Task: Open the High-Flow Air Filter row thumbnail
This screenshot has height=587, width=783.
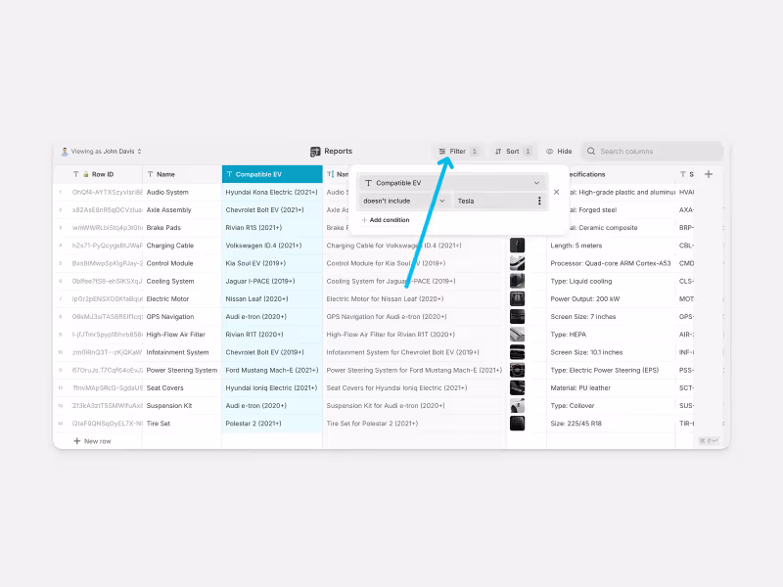Action: coord(518,335)
